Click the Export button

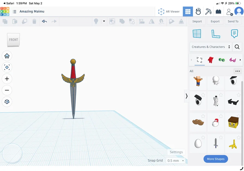215,21
